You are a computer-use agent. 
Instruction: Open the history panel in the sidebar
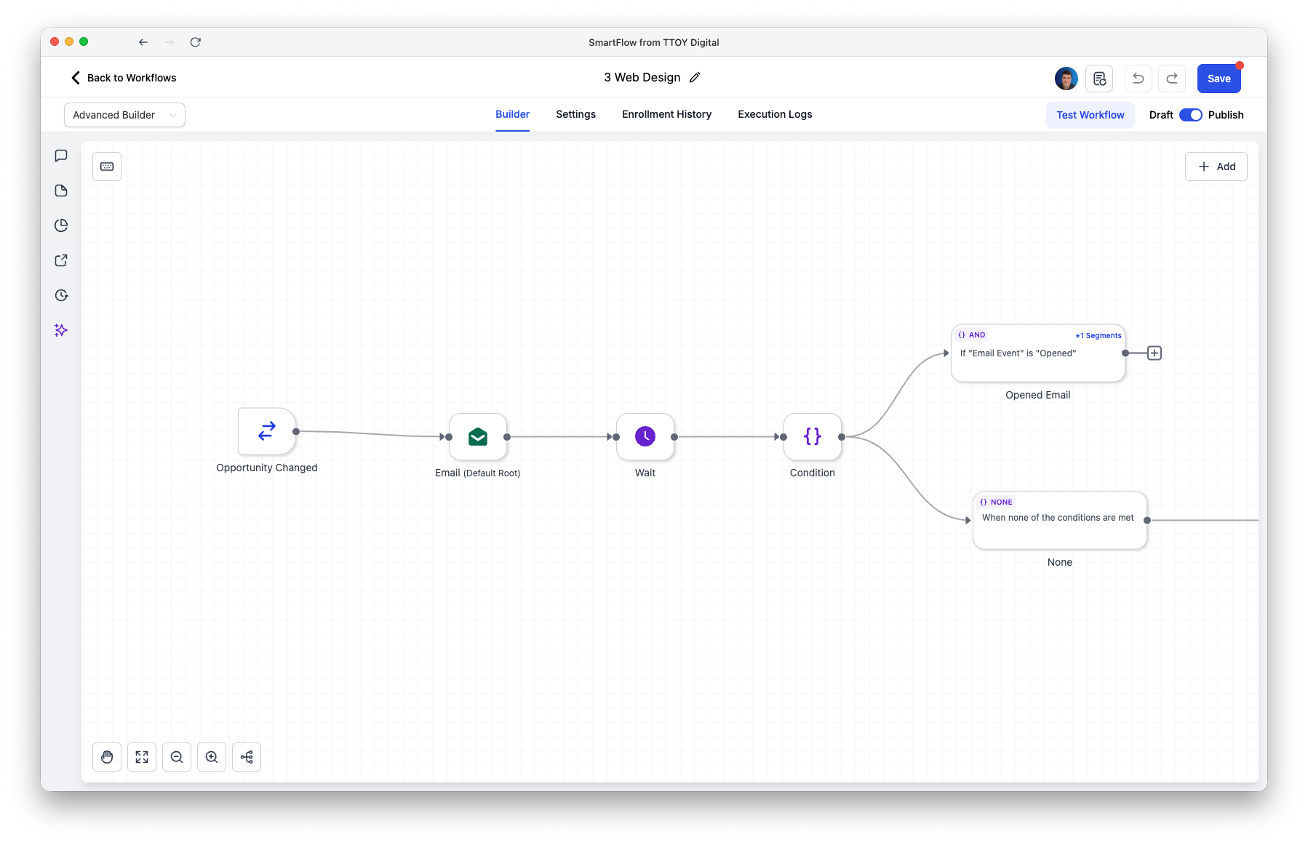61,295
